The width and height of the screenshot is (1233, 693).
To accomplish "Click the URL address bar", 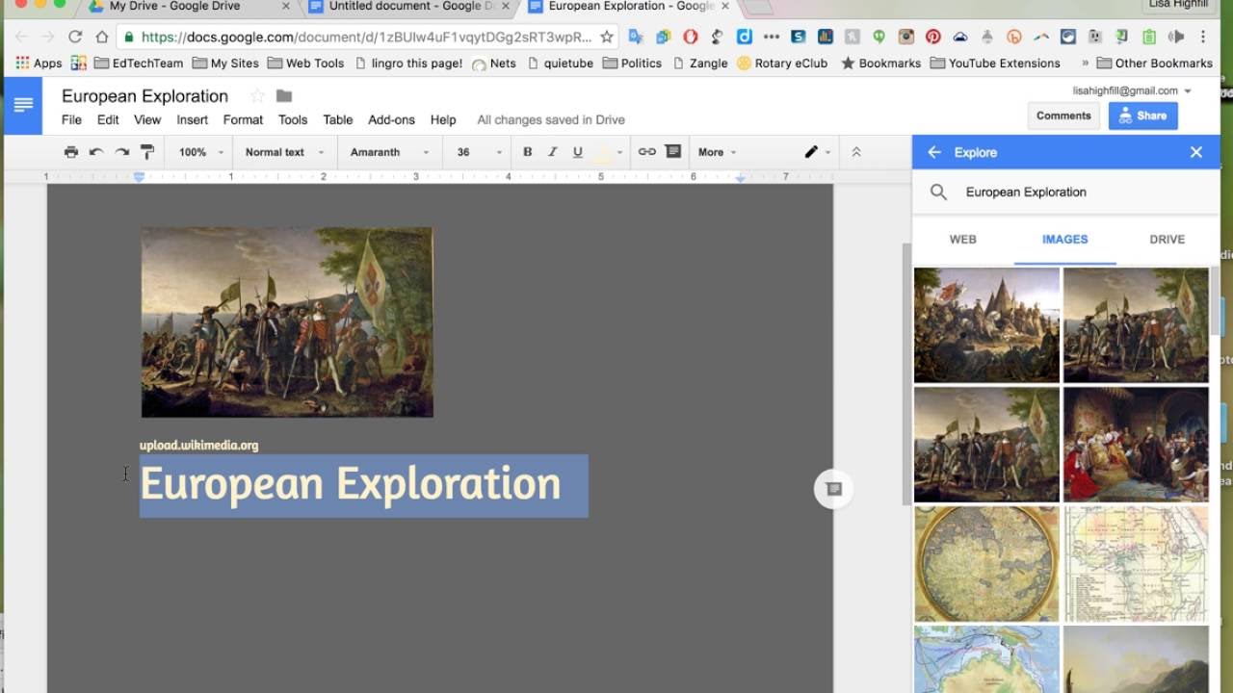I will tap(366, 37).
